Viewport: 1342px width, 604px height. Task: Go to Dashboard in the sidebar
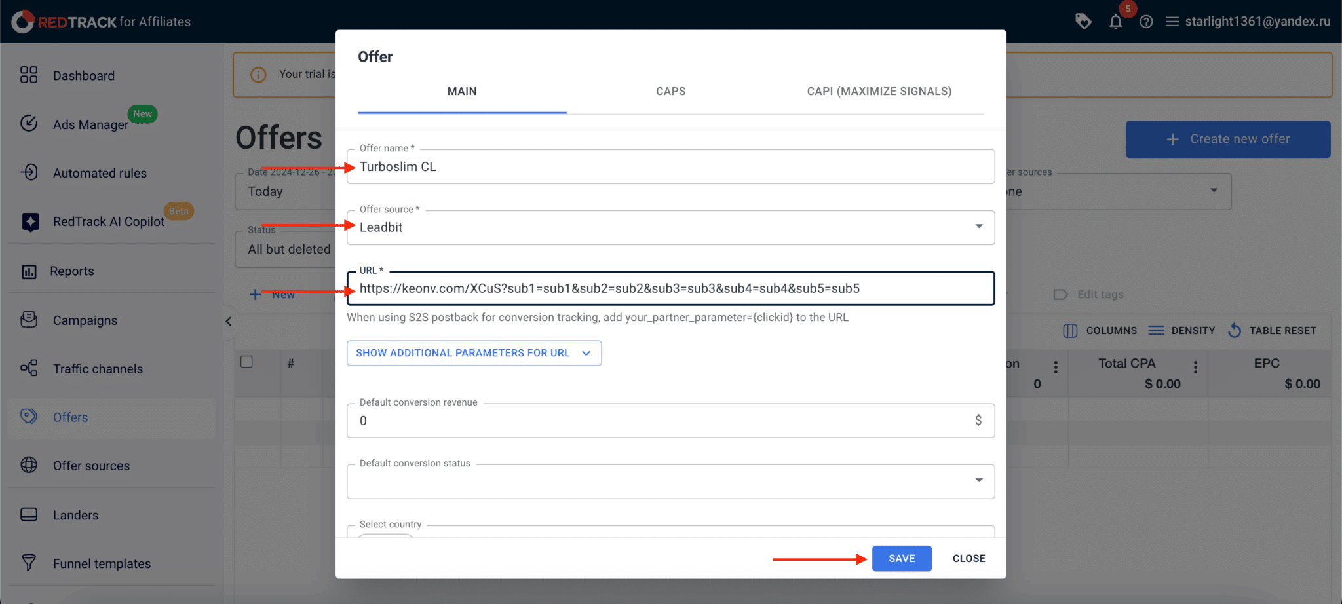[84, 76]
